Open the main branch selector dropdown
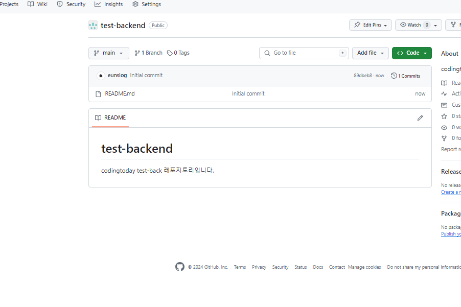This screenshot has width=461, height=307. (109, 53)
